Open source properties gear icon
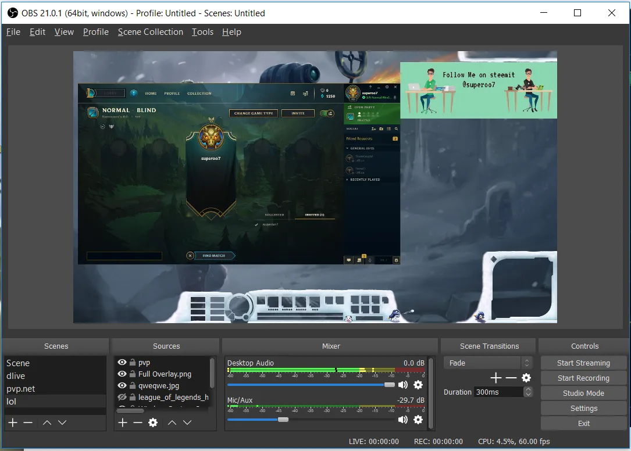 click(x=153, y=423)
